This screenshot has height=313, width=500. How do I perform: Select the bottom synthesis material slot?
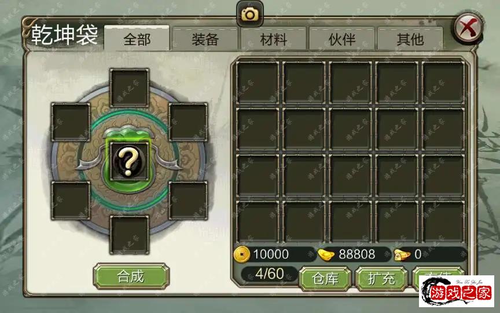129,235
